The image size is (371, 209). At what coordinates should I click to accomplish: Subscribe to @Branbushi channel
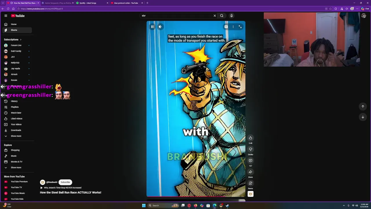[65, 182]
